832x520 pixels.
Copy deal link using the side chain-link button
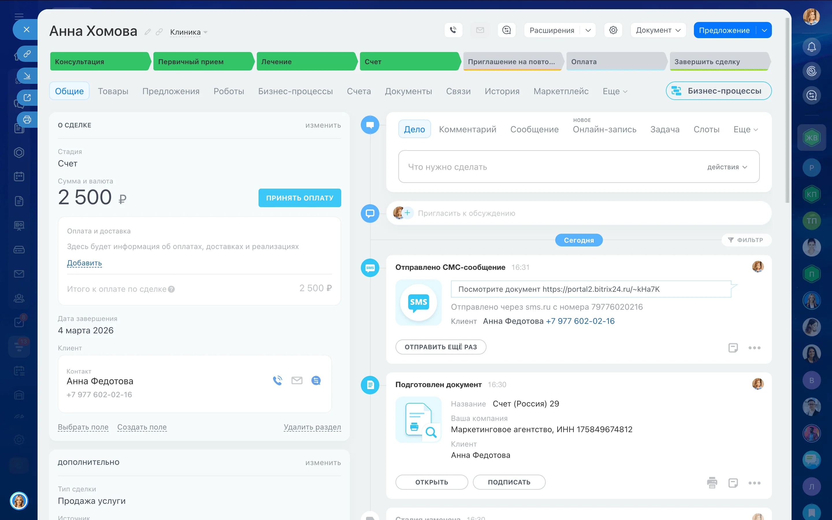click(27, 54)
